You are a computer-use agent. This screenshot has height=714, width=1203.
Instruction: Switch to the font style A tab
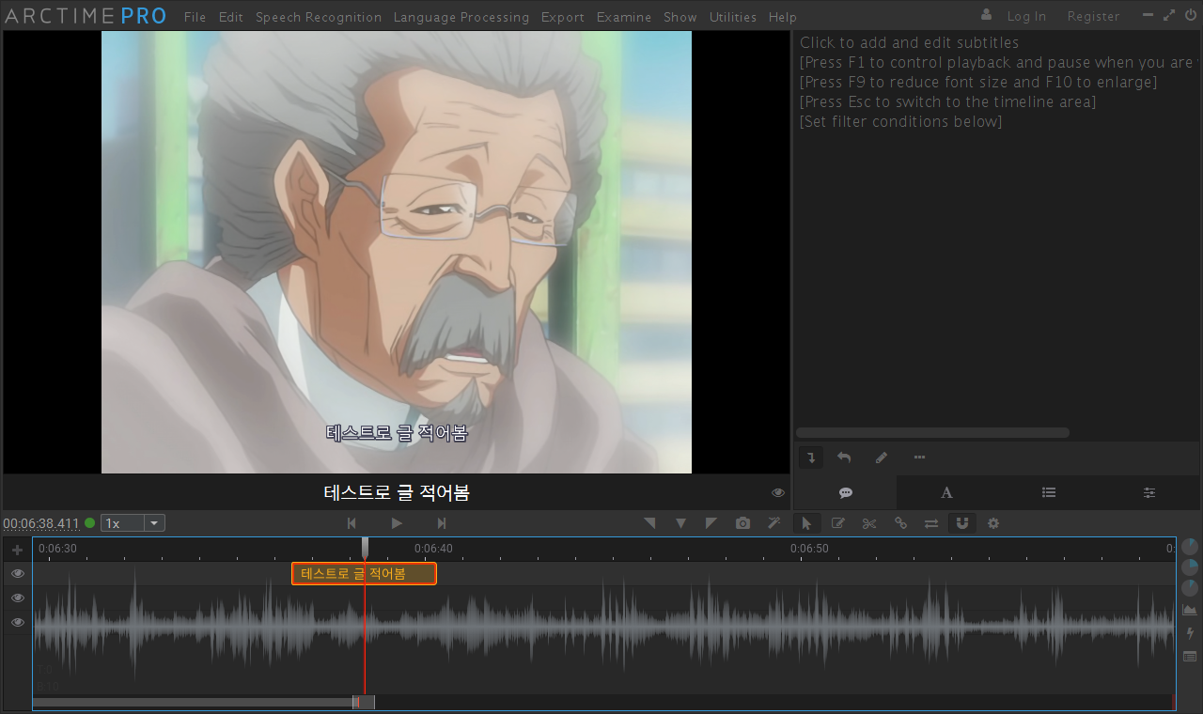click(947, 492)
